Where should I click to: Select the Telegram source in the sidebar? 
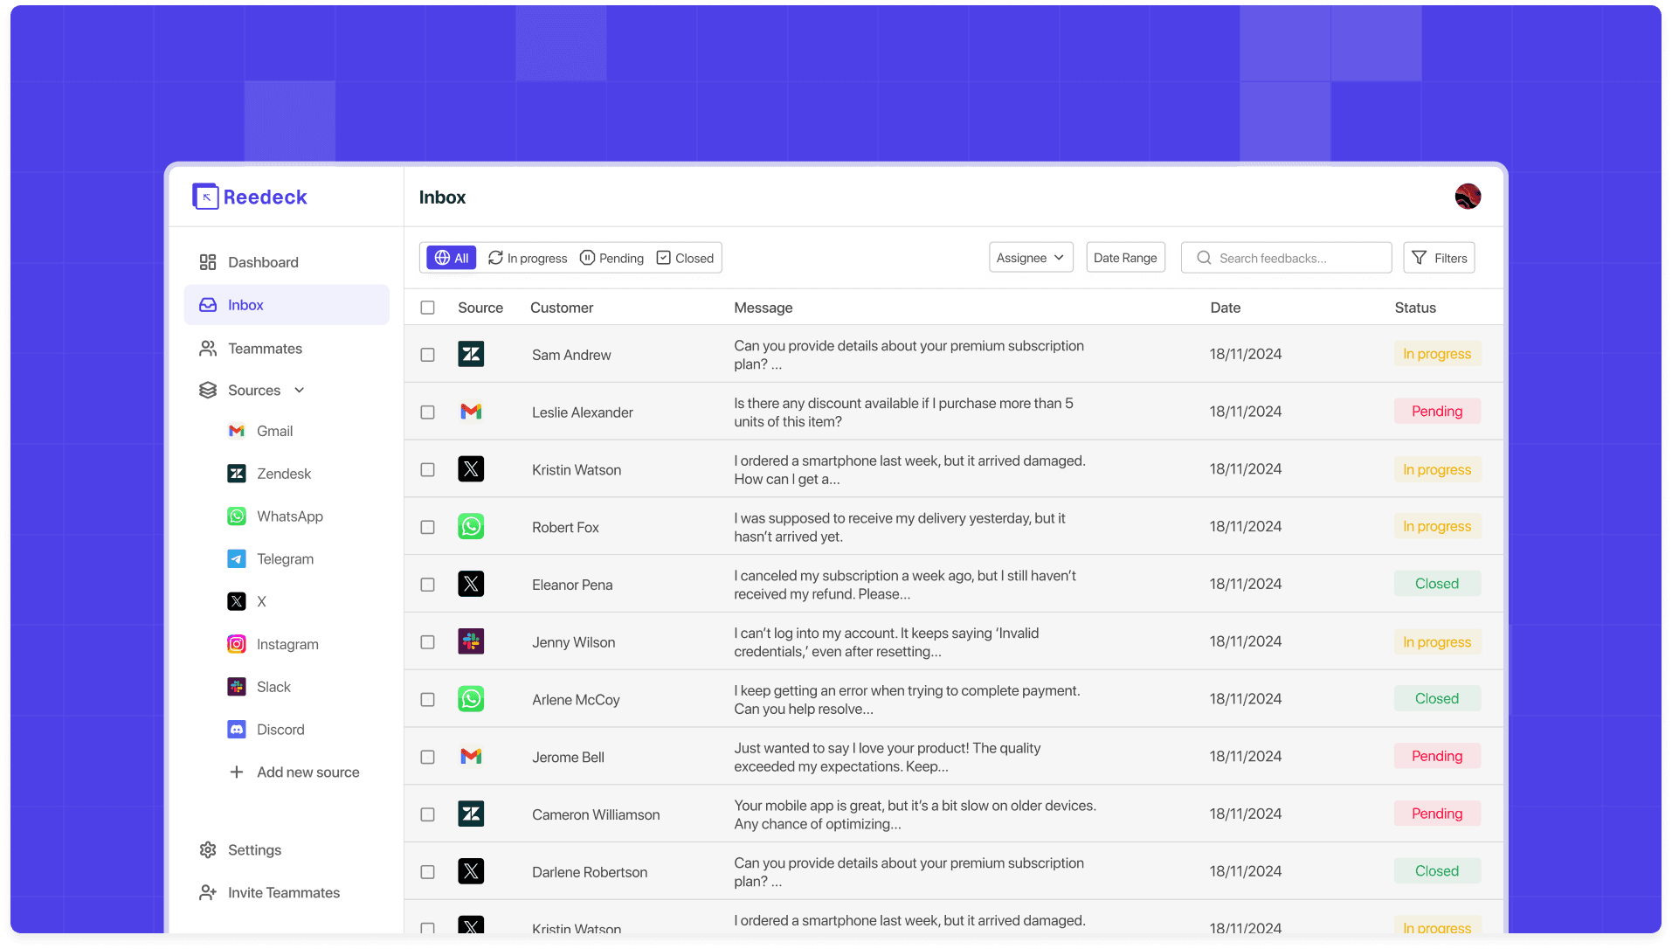click(x=236, y=558)
